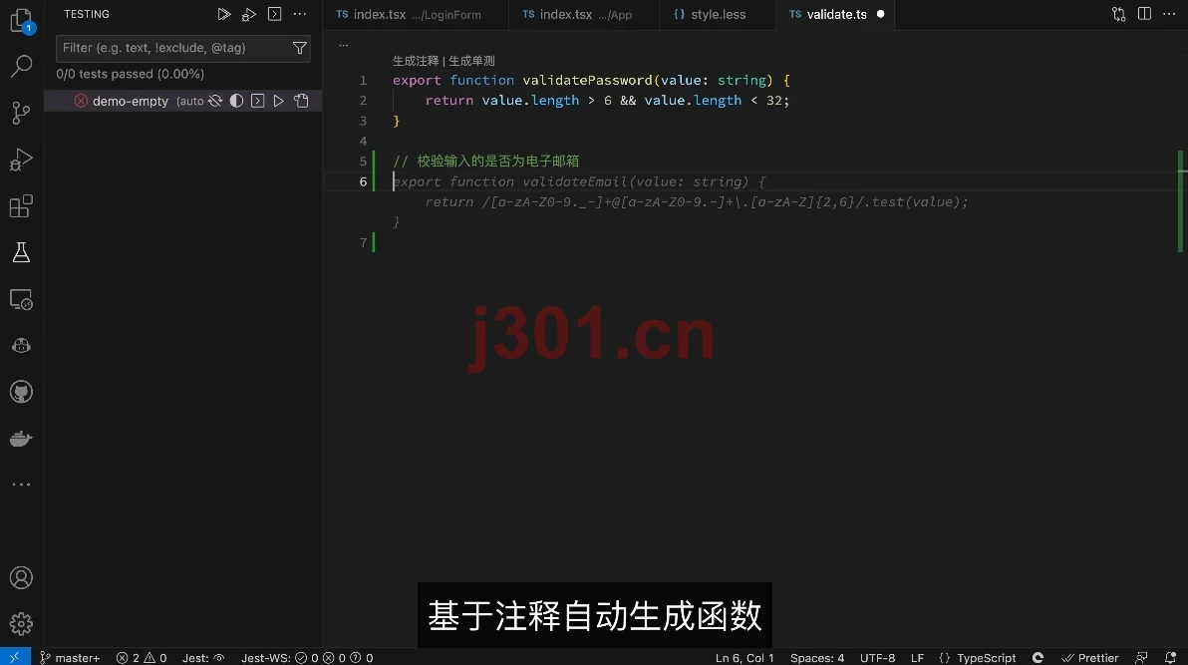Toggle coverage for demo-empty
The height and width of the screenshot is (665, 1188).
click(236, 101)
